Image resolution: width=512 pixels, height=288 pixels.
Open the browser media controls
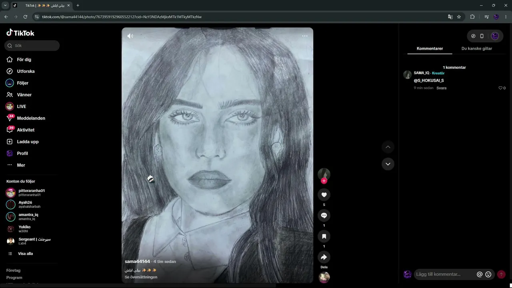486,17
